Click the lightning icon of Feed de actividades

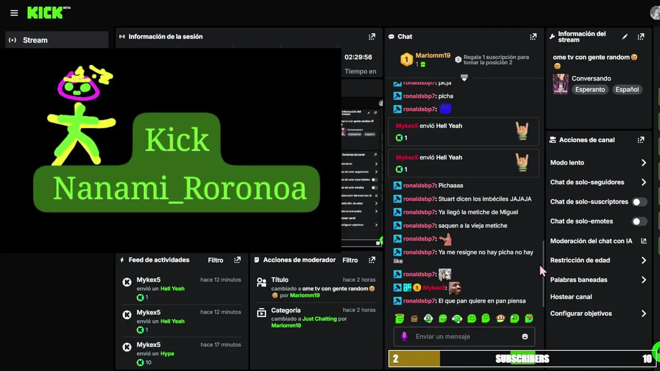click(x=122, y=260)
